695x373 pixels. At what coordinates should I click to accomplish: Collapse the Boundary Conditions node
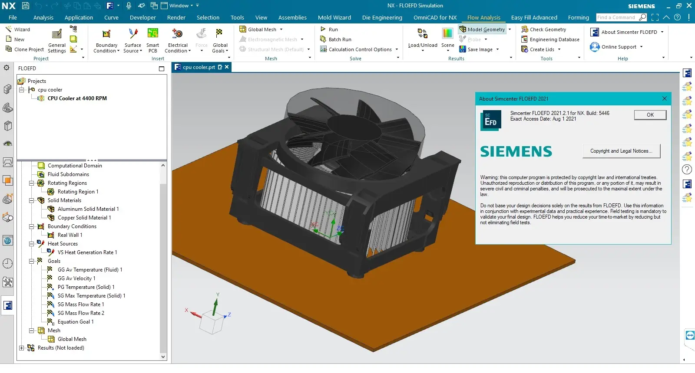(31, 226)
